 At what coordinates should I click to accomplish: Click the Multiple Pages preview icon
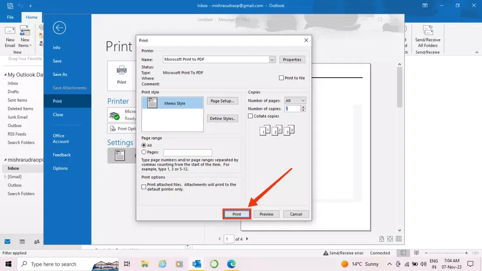[x=399, y=239]
